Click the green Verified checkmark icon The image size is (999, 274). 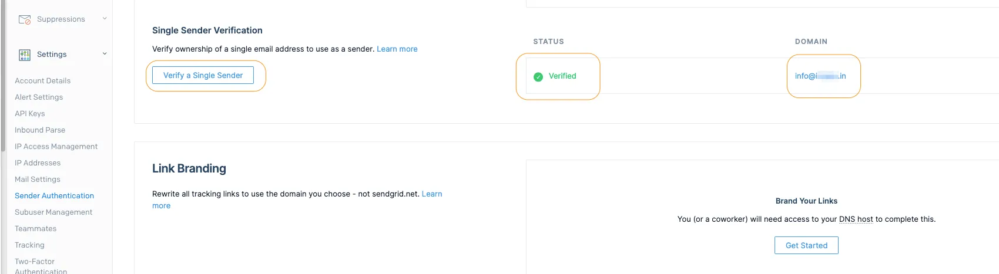(538, 76)
